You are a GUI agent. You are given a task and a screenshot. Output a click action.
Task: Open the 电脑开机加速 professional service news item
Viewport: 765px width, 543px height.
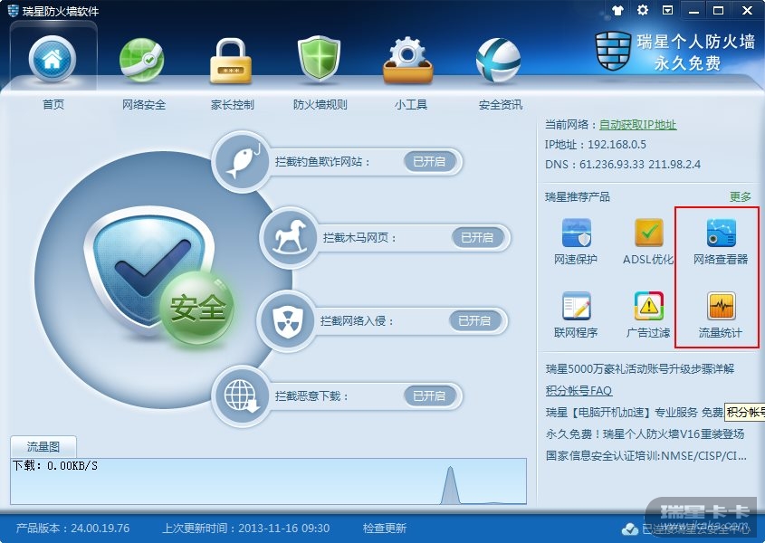(x=635, y=413)
